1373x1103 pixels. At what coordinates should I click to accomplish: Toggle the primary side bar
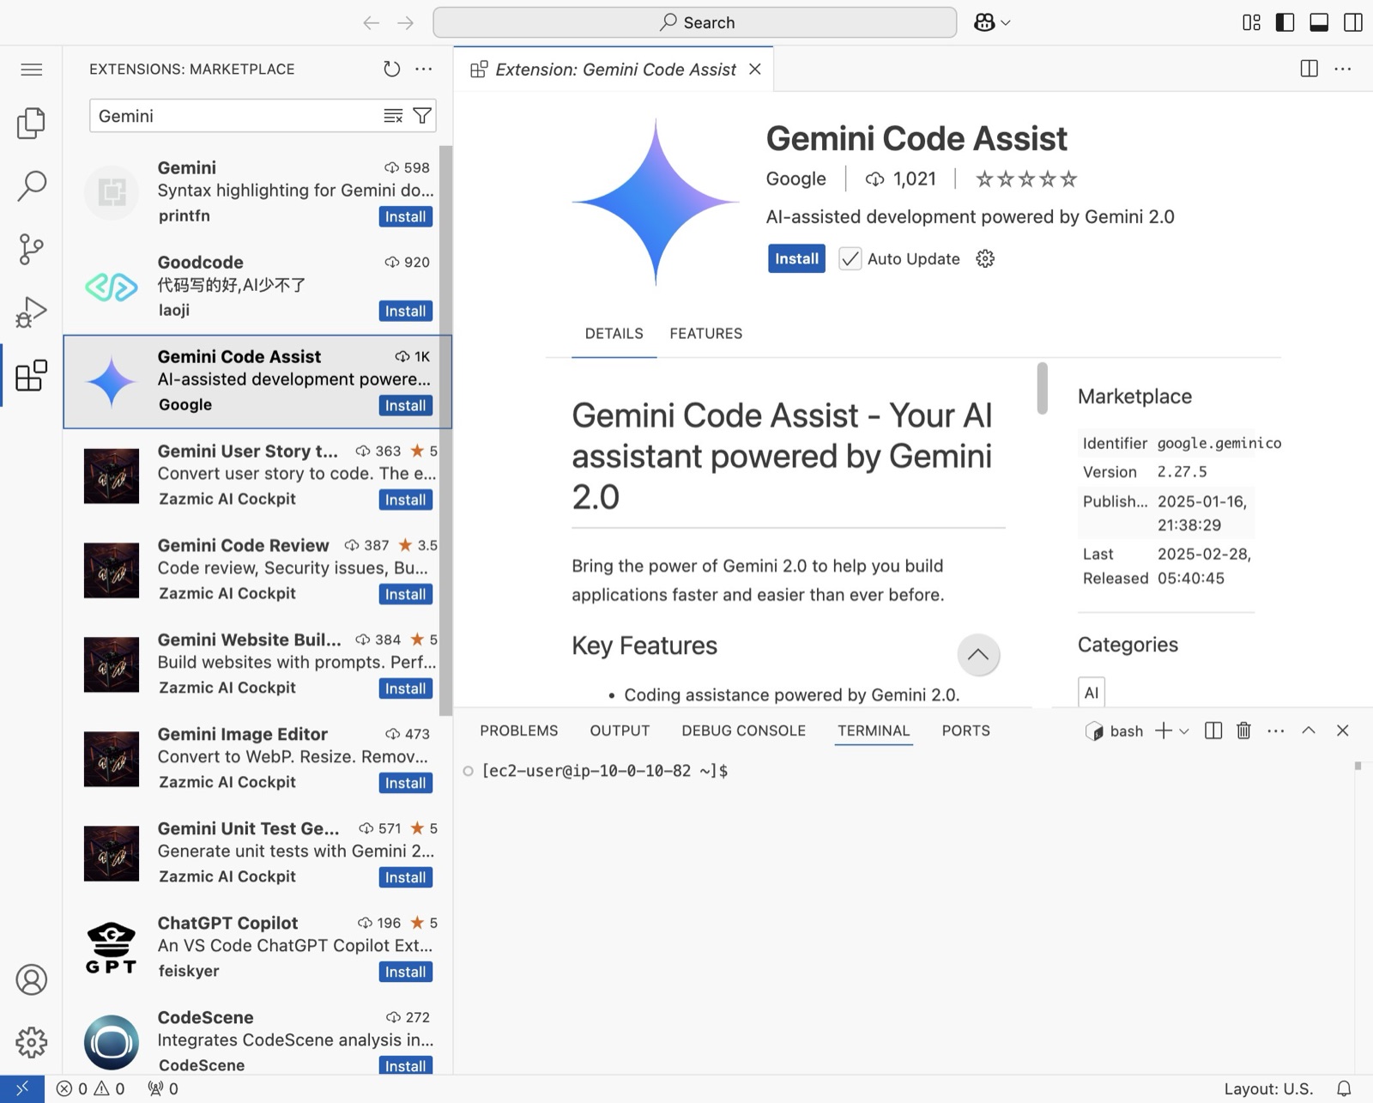(x=1285, y=22)
